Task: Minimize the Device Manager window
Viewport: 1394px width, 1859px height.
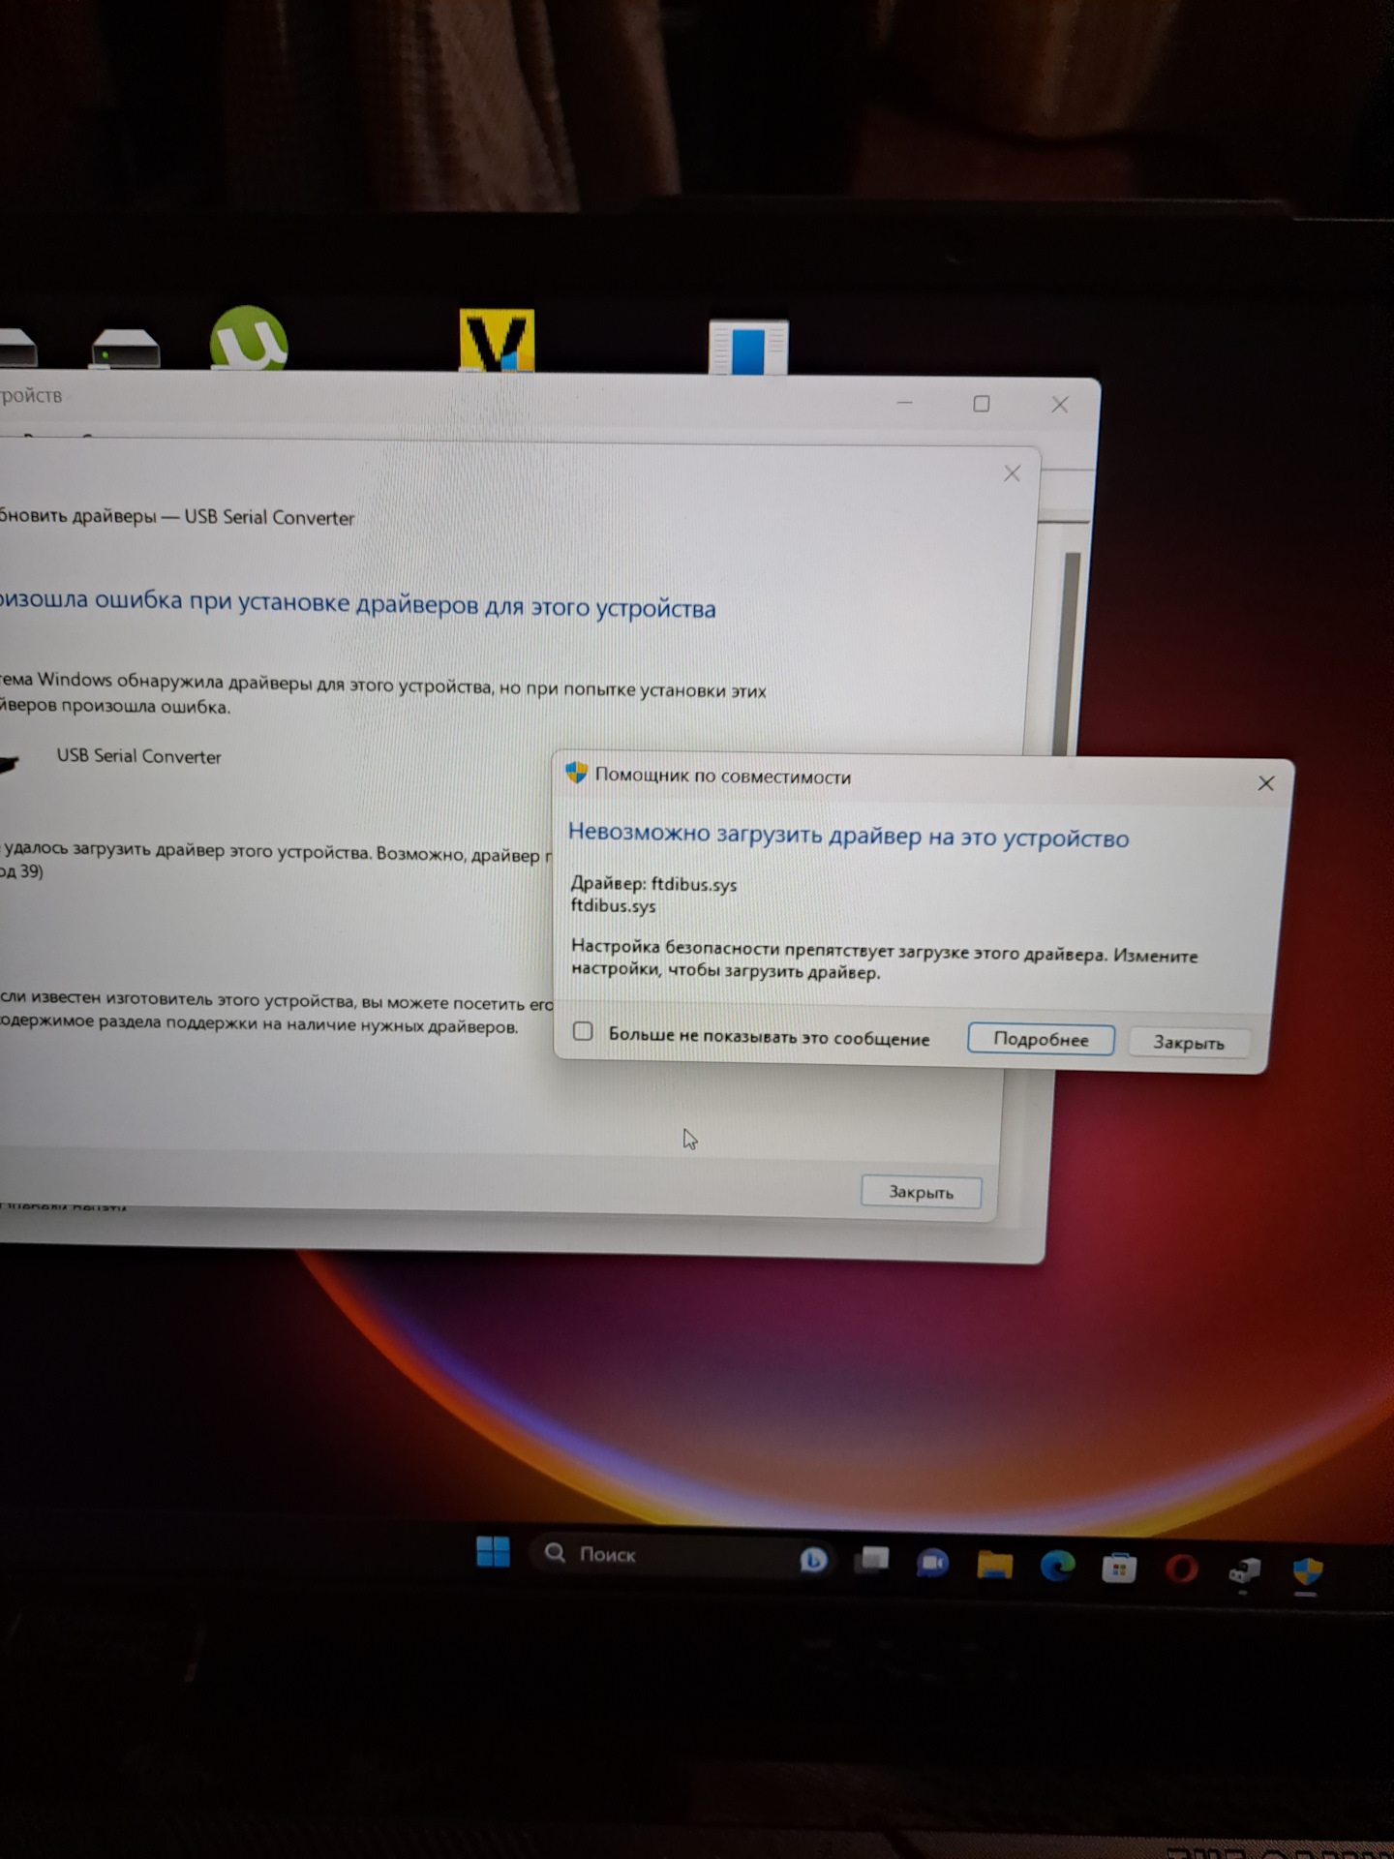Action: 905,402
